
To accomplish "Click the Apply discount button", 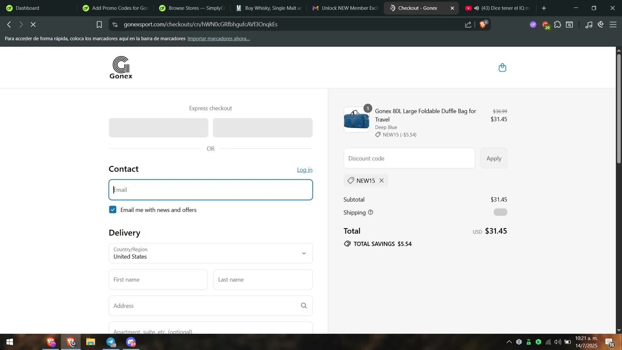I will 494,158.
